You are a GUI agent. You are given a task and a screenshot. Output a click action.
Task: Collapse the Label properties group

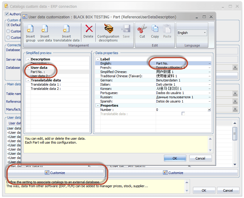[98, 59]
